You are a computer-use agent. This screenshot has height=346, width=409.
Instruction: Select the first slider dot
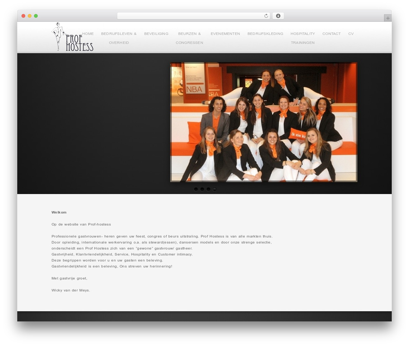point(196,189)
